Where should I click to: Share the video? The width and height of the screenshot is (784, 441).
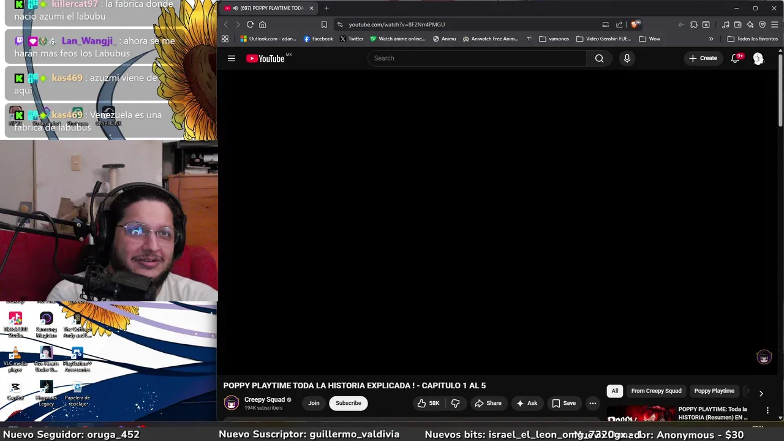coord(488,403)
